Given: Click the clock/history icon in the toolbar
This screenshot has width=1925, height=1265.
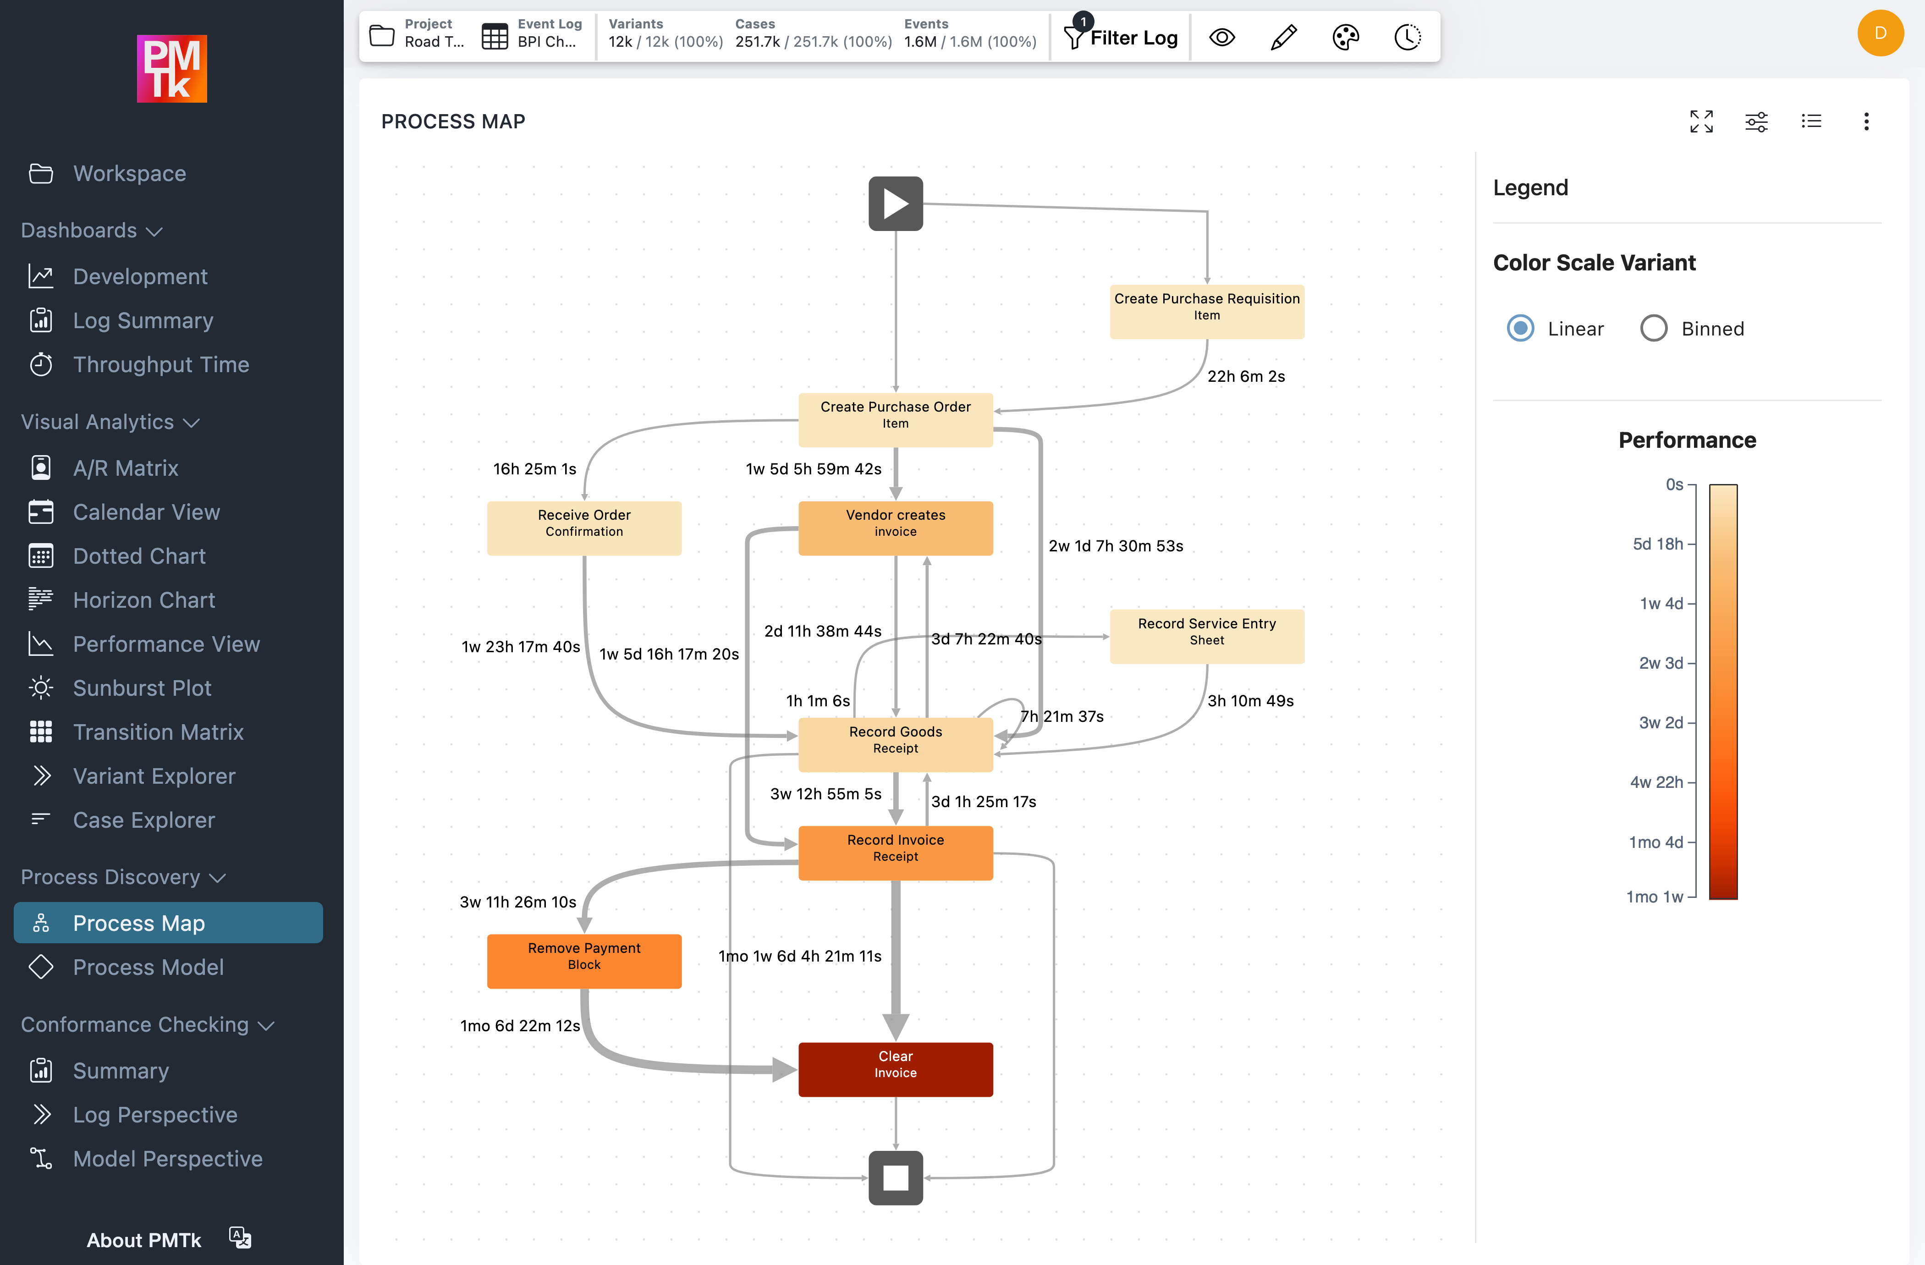Looking at the screenshot, I should point(1407,37).
